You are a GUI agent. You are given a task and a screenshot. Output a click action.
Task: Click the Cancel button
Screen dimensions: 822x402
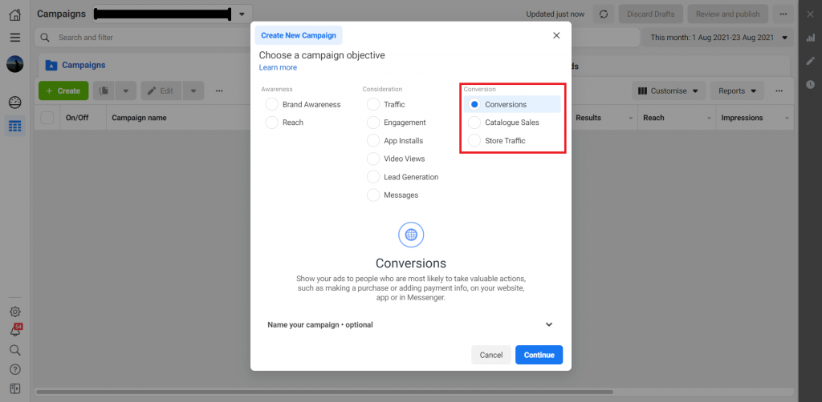click(x=491, y=355)
